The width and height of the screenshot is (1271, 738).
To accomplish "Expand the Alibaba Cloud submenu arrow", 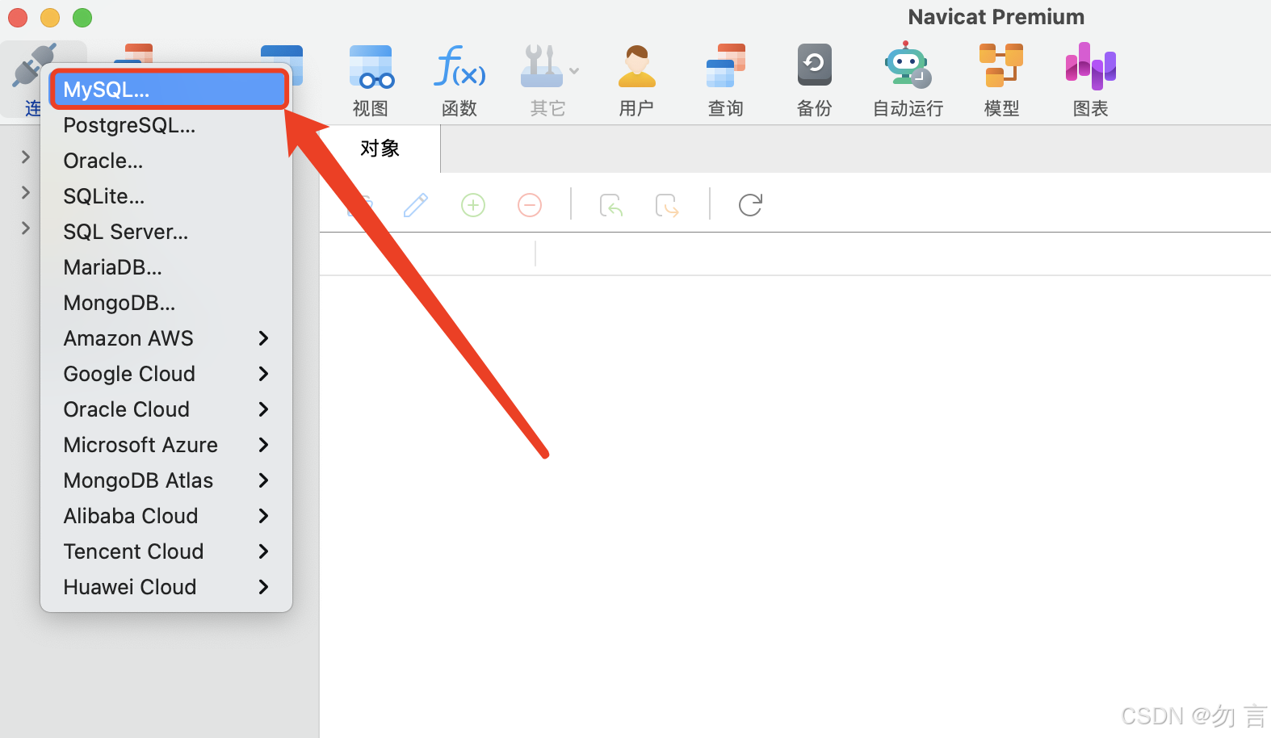I will point(263,516).
